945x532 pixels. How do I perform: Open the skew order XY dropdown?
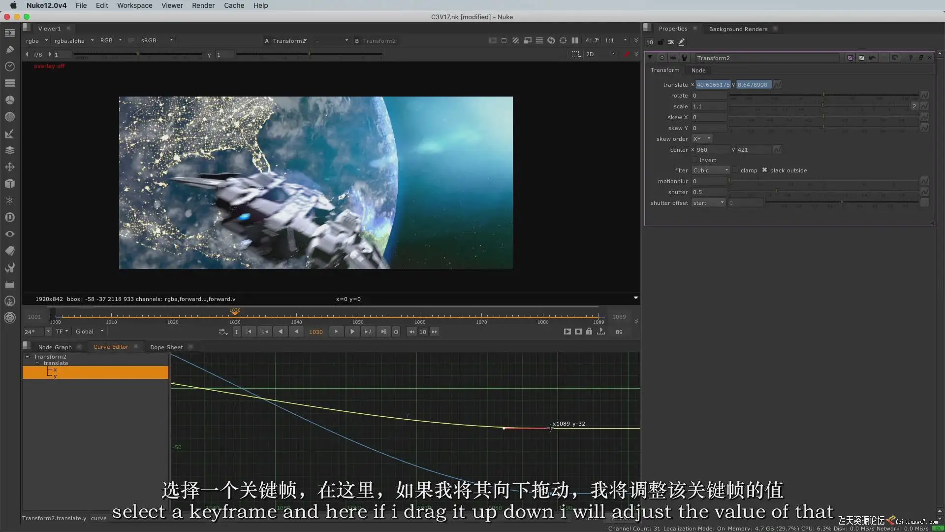point(701,139)
